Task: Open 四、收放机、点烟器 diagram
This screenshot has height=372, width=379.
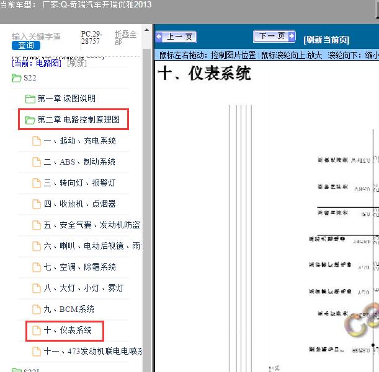Action: coord(80,204)
